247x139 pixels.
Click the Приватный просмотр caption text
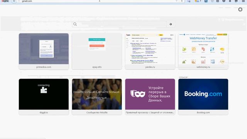click(x=150, y=112)
